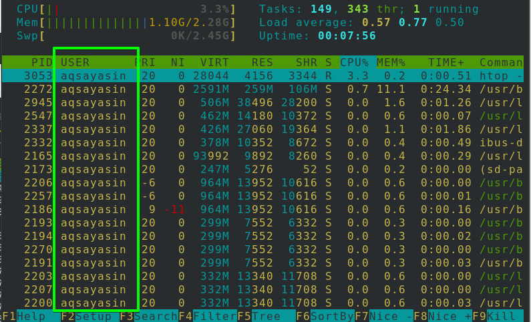Select the ibus-d process row PID 2332
This screenshot has width=531, height=322.
coord(267,142)
